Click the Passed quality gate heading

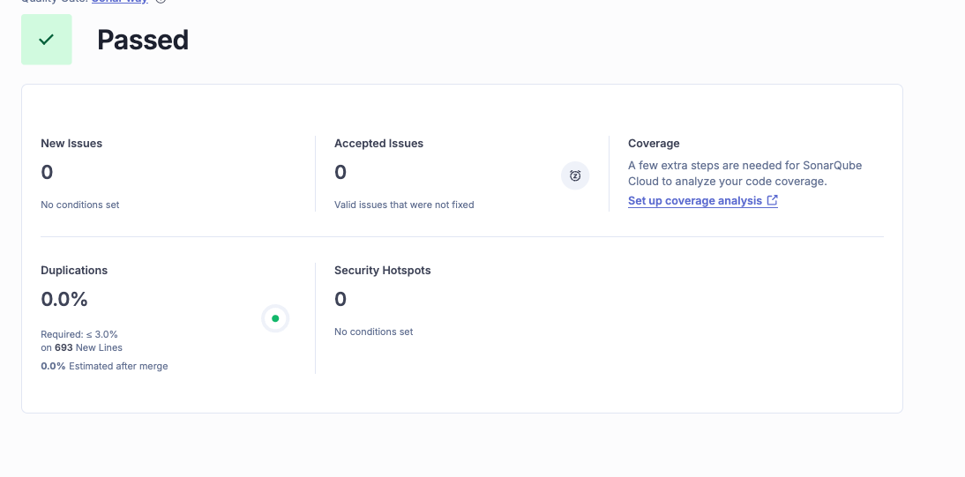pyautogui.click(x=143, y=40)
